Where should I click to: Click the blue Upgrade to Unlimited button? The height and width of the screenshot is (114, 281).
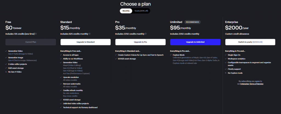[195, 42]
